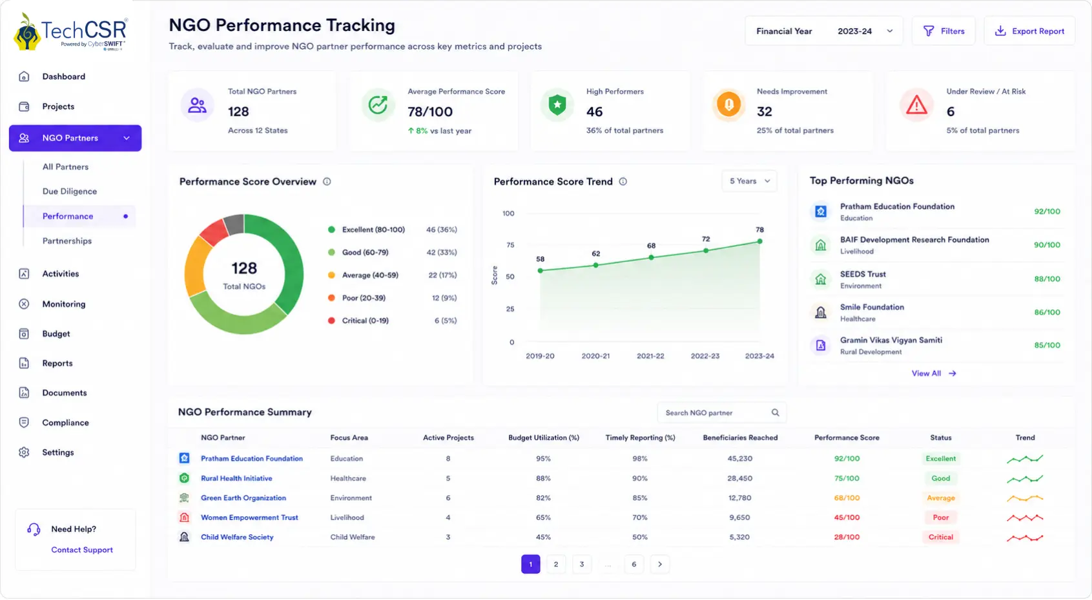Click the Gramin Vikas Vigyan Samiti icon
This screenshot has height=600, width=1092.
[x=821, y=346]
